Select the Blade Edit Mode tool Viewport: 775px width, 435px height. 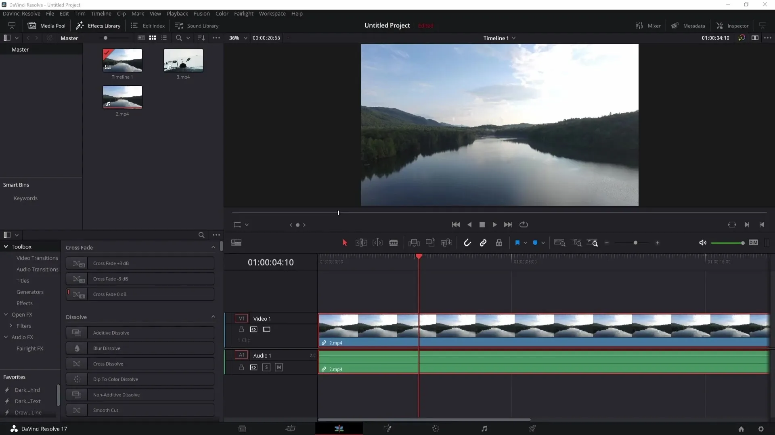point(394,243)
